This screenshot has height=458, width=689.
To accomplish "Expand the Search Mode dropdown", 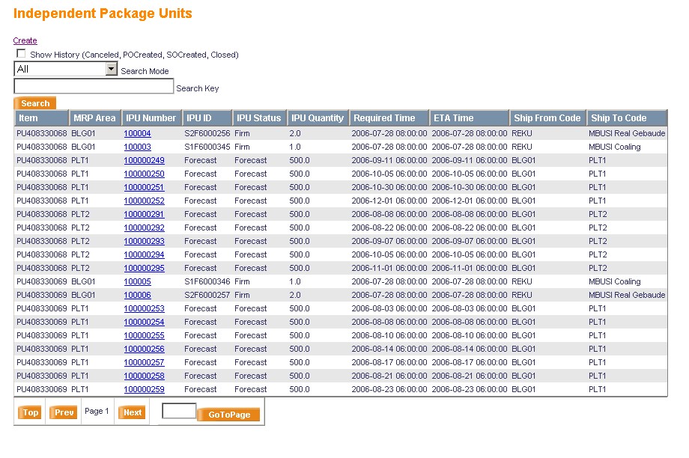I will 112,69.
